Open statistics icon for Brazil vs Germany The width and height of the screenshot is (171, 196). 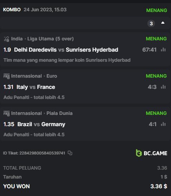[163, 124]
